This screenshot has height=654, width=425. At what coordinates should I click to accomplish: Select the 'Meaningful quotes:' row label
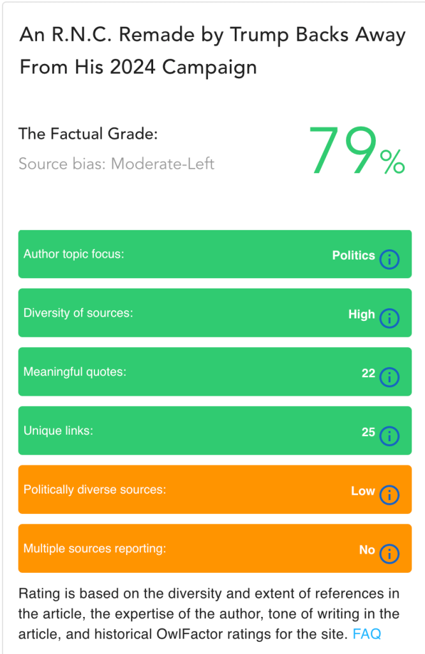(x=75, y=372)
